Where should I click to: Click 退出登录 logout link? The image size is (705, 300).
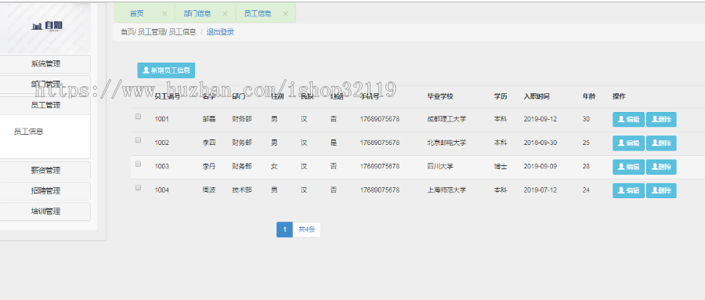pos(220,32)
